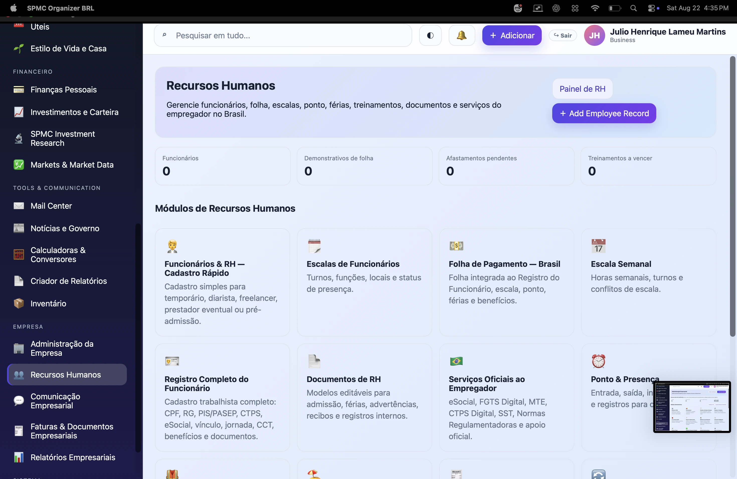This screenshot has width=737, height=479.
Task: Open the Painel de RH button
Action: (582, 89)
